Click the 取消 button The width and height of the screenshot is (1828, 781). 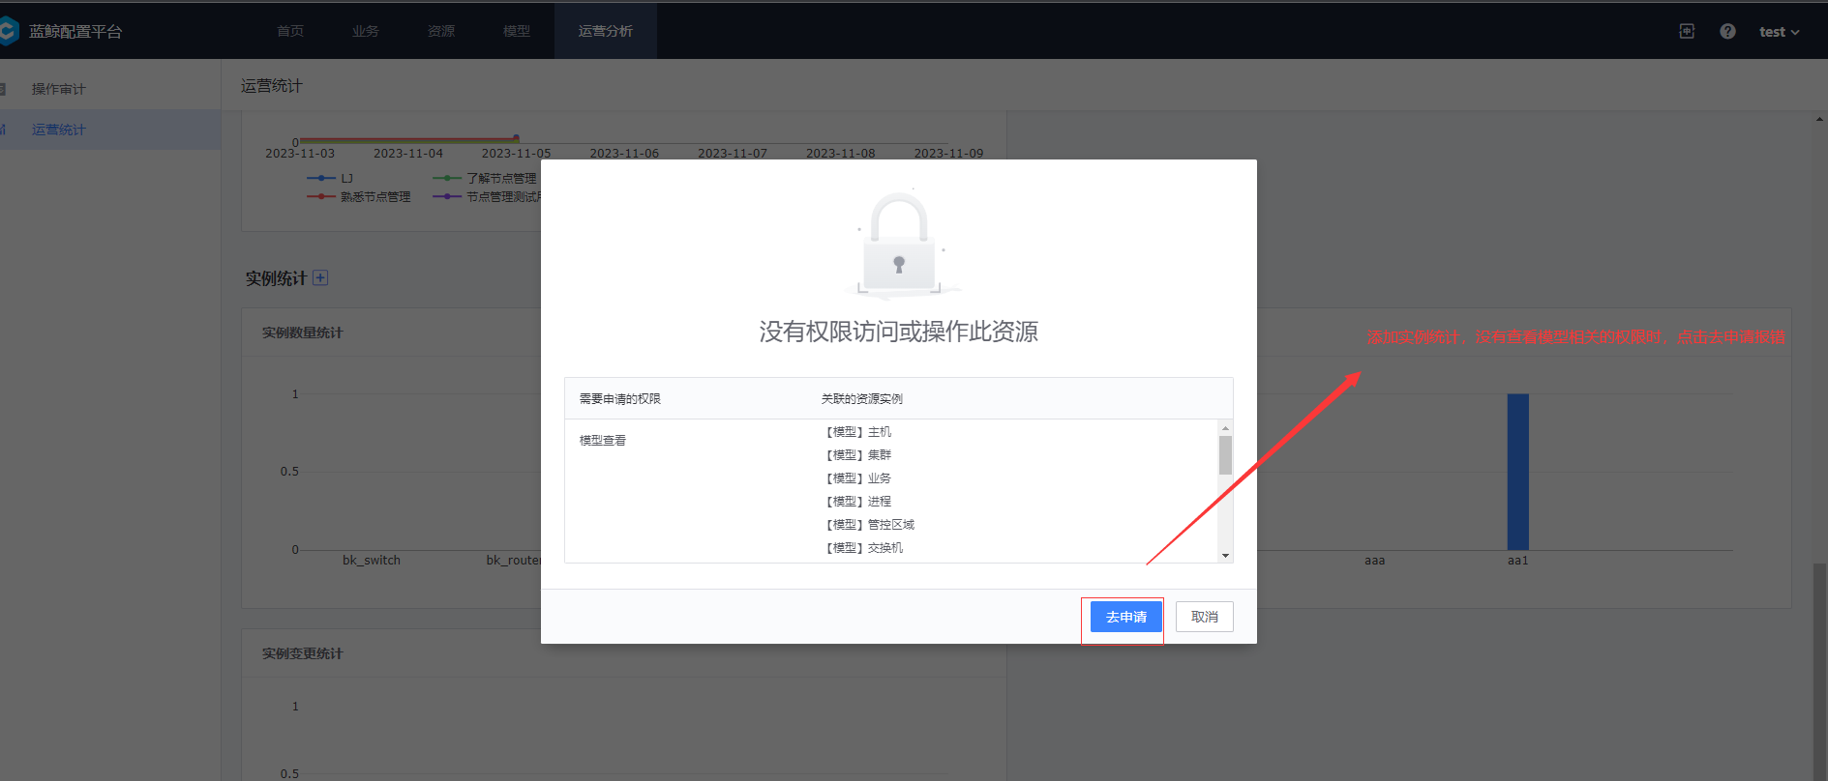point(1205,617)
